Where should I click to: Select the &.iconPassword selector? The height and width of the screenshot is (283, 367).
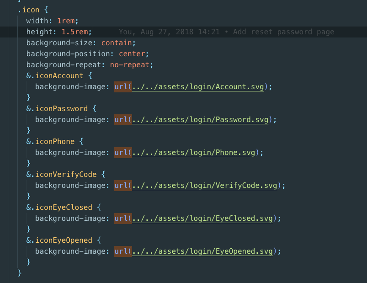(x=57, y=109)
